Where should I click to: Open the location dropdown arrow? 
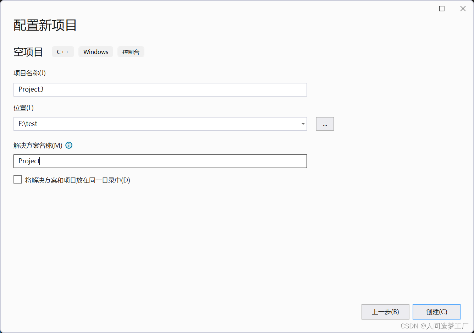(x=303, y=124)
